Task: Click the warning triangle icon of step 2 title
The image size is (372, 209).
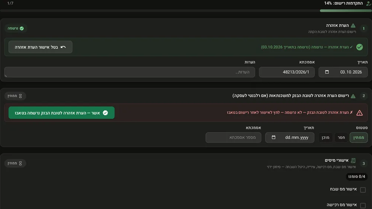Action: (353, 96)
